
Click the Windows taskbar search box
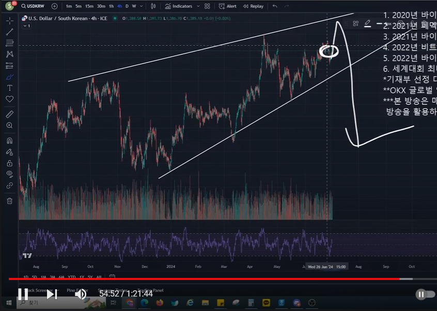point(61,303)
